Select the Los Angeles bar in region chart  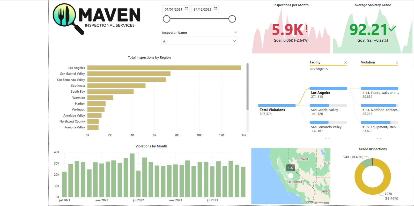click(x=164, y=68)
